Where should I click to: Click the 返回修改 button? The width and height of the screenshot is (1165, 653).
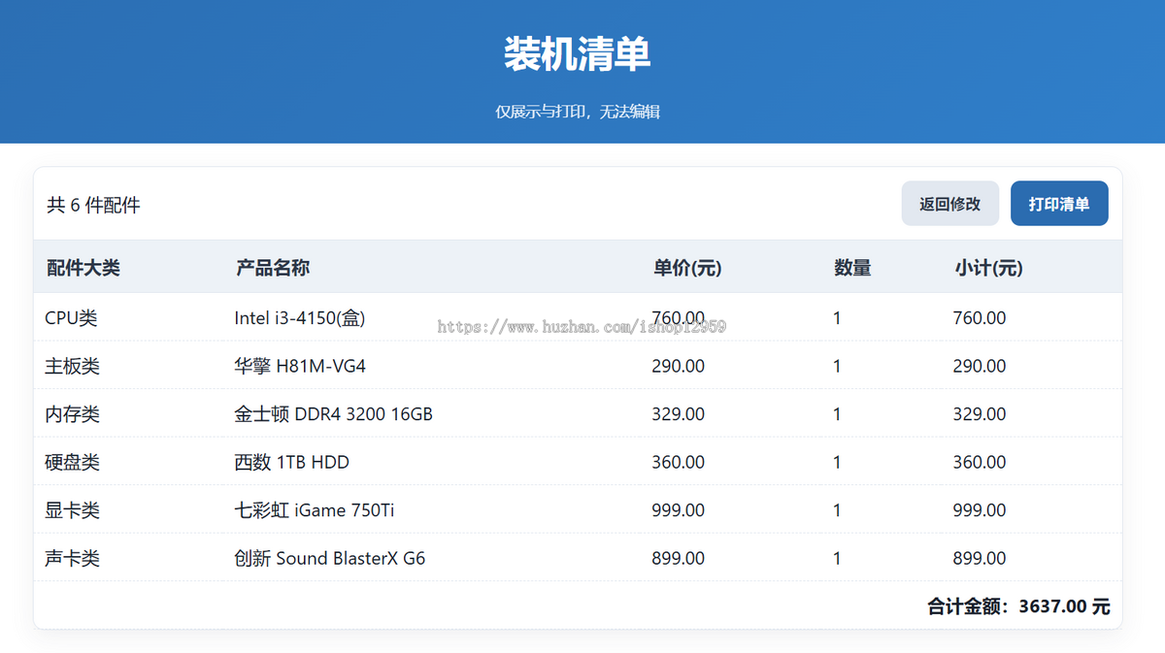(949, 204)
